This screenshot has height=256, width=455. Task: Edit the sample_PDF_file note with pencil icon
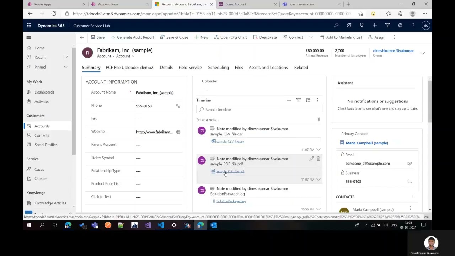click(311, 159)
